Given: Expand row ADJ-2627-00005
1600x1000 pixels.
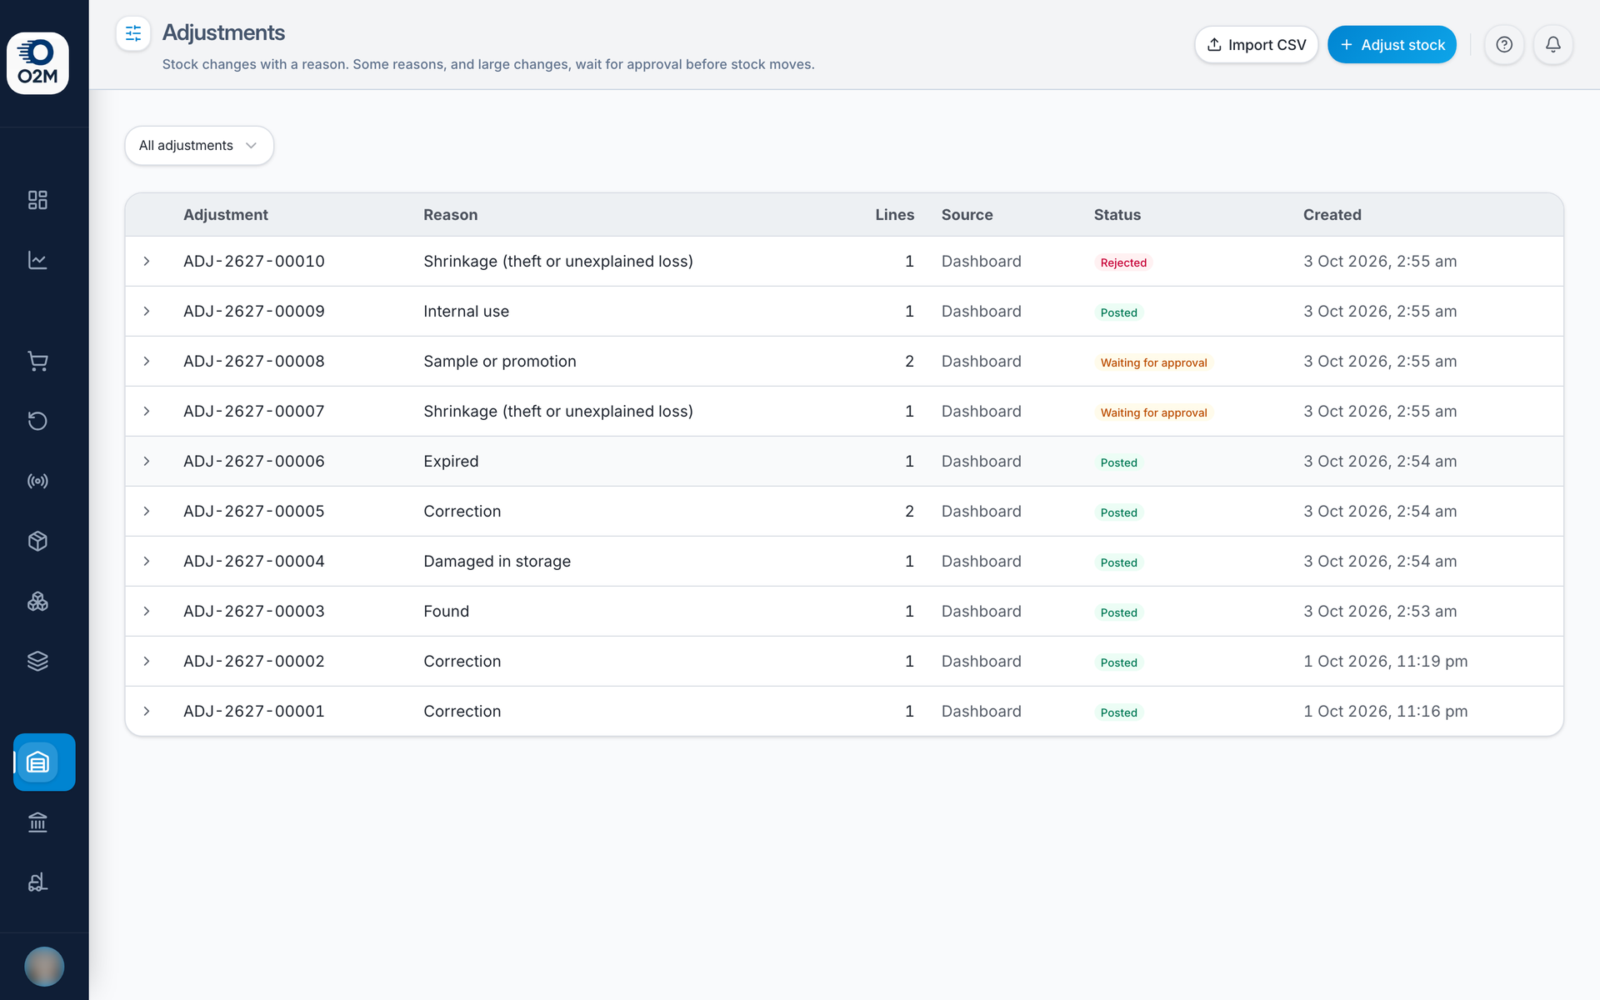Looking at the screenshot, I should click(x=147, y=512).
